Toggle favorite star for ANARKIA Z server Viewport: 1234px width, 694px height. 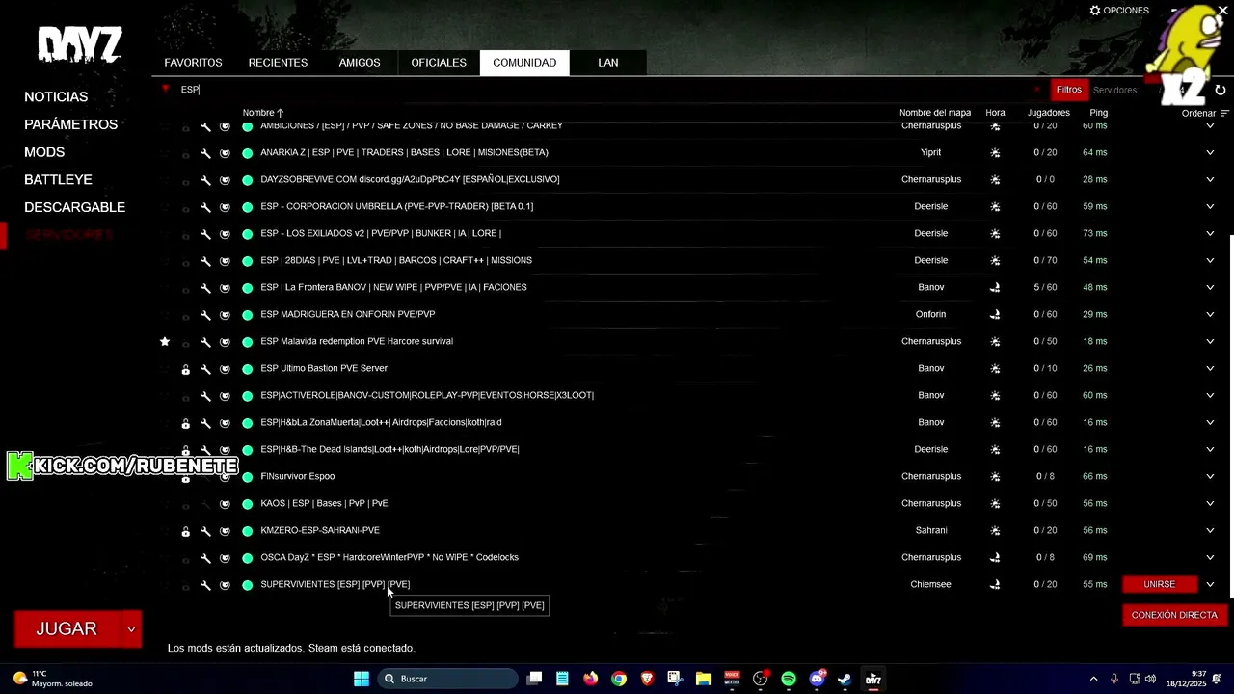coord(165,152)
